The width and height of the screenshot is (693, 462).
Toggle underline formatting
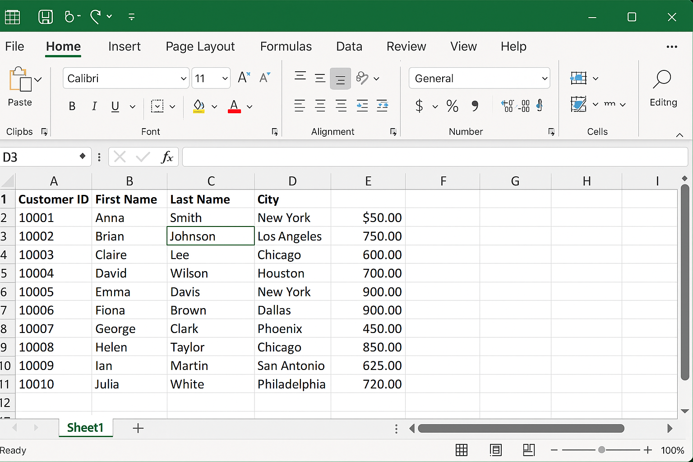(x=115, y=106)
